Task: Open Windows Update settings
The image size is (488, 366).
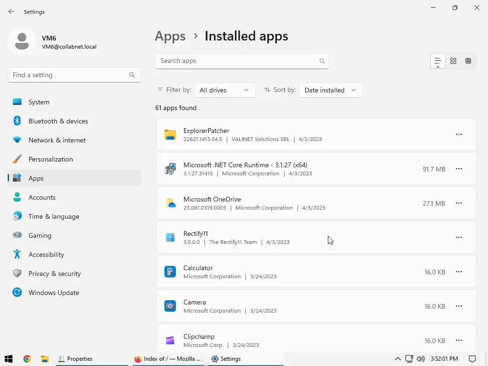Action: [x=53, y=293]
